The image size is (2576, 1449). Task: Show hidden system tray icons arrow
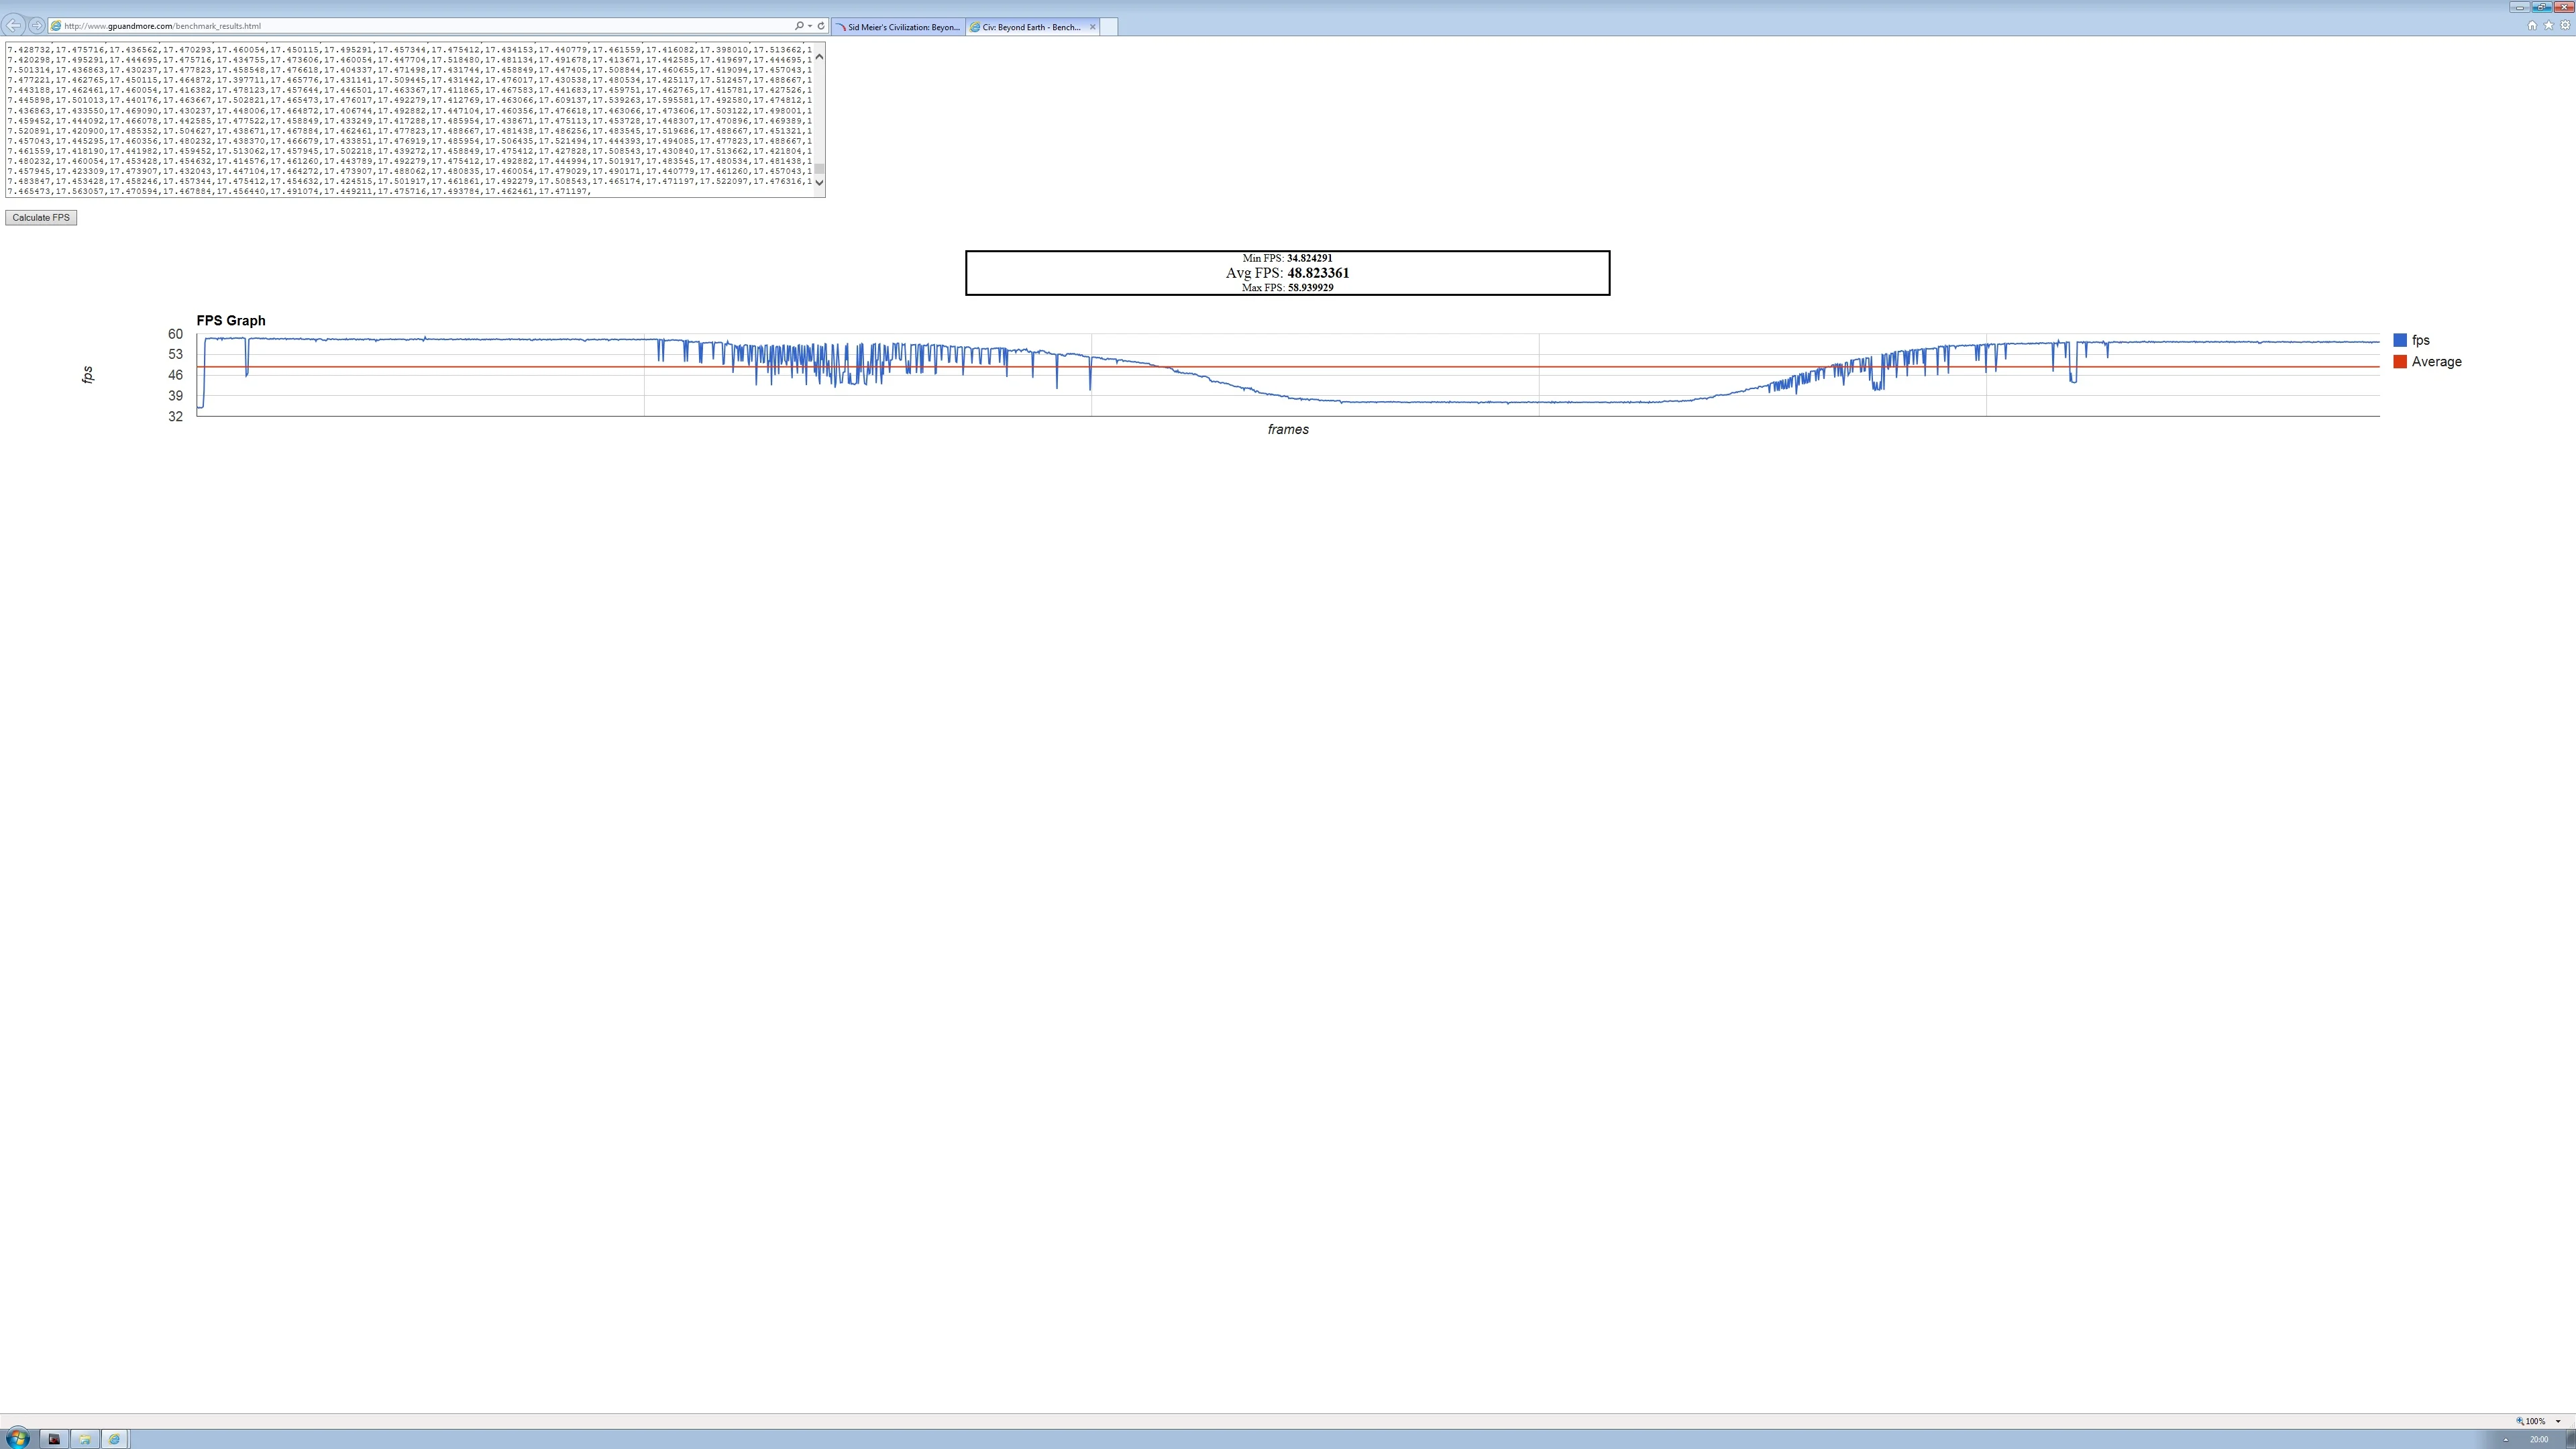tap(2505, 1439)
